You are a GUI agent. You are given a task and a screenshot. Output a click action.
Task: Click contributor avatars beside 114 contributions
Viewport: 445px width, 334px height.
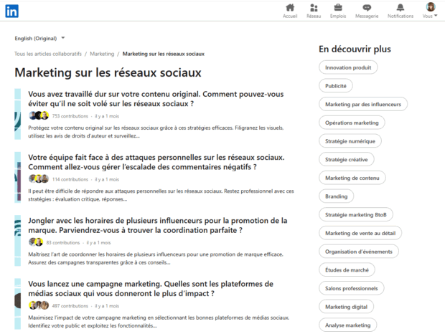point(39,178)
